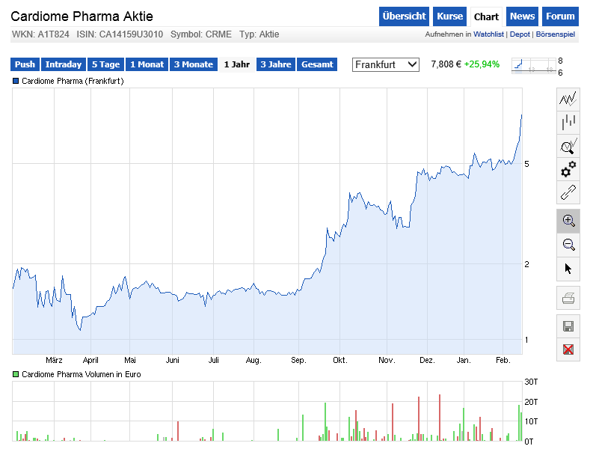Select the arrow pointer tool
The height and width of the screenshot is (455, 590).
[x=568, y=268]
